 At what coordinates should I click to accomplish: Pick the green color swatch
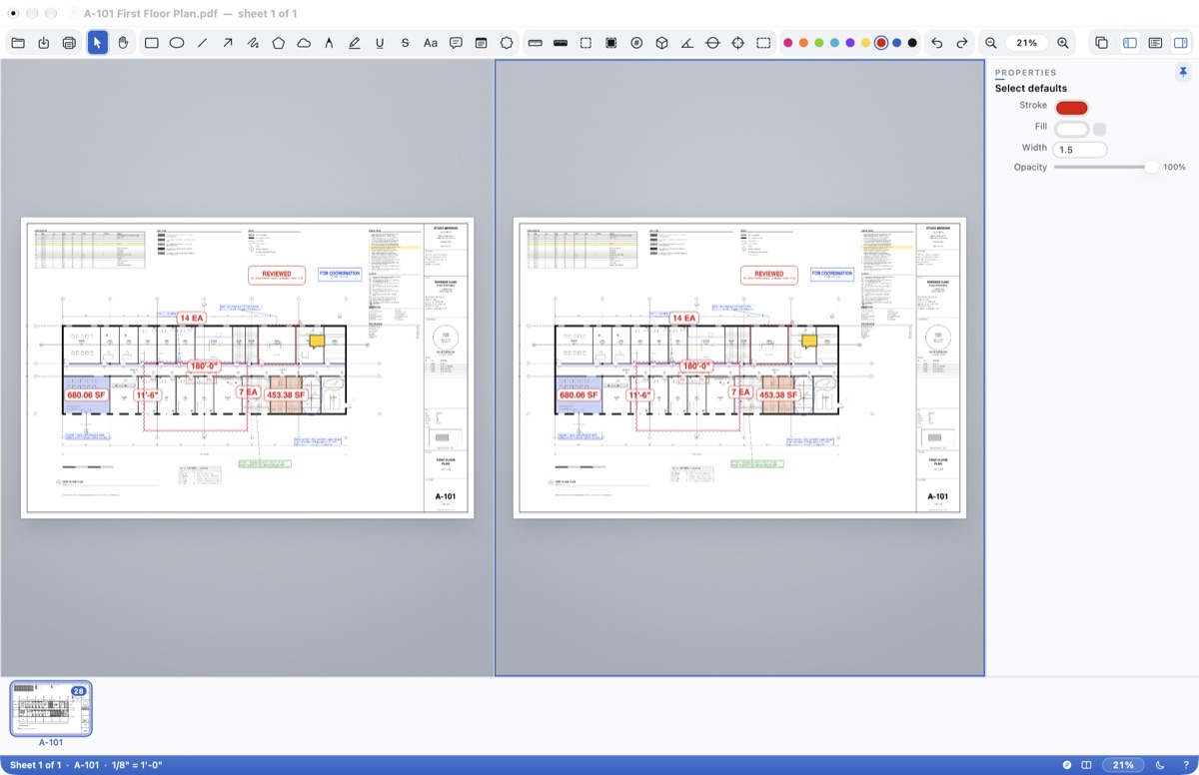point(819,43)
